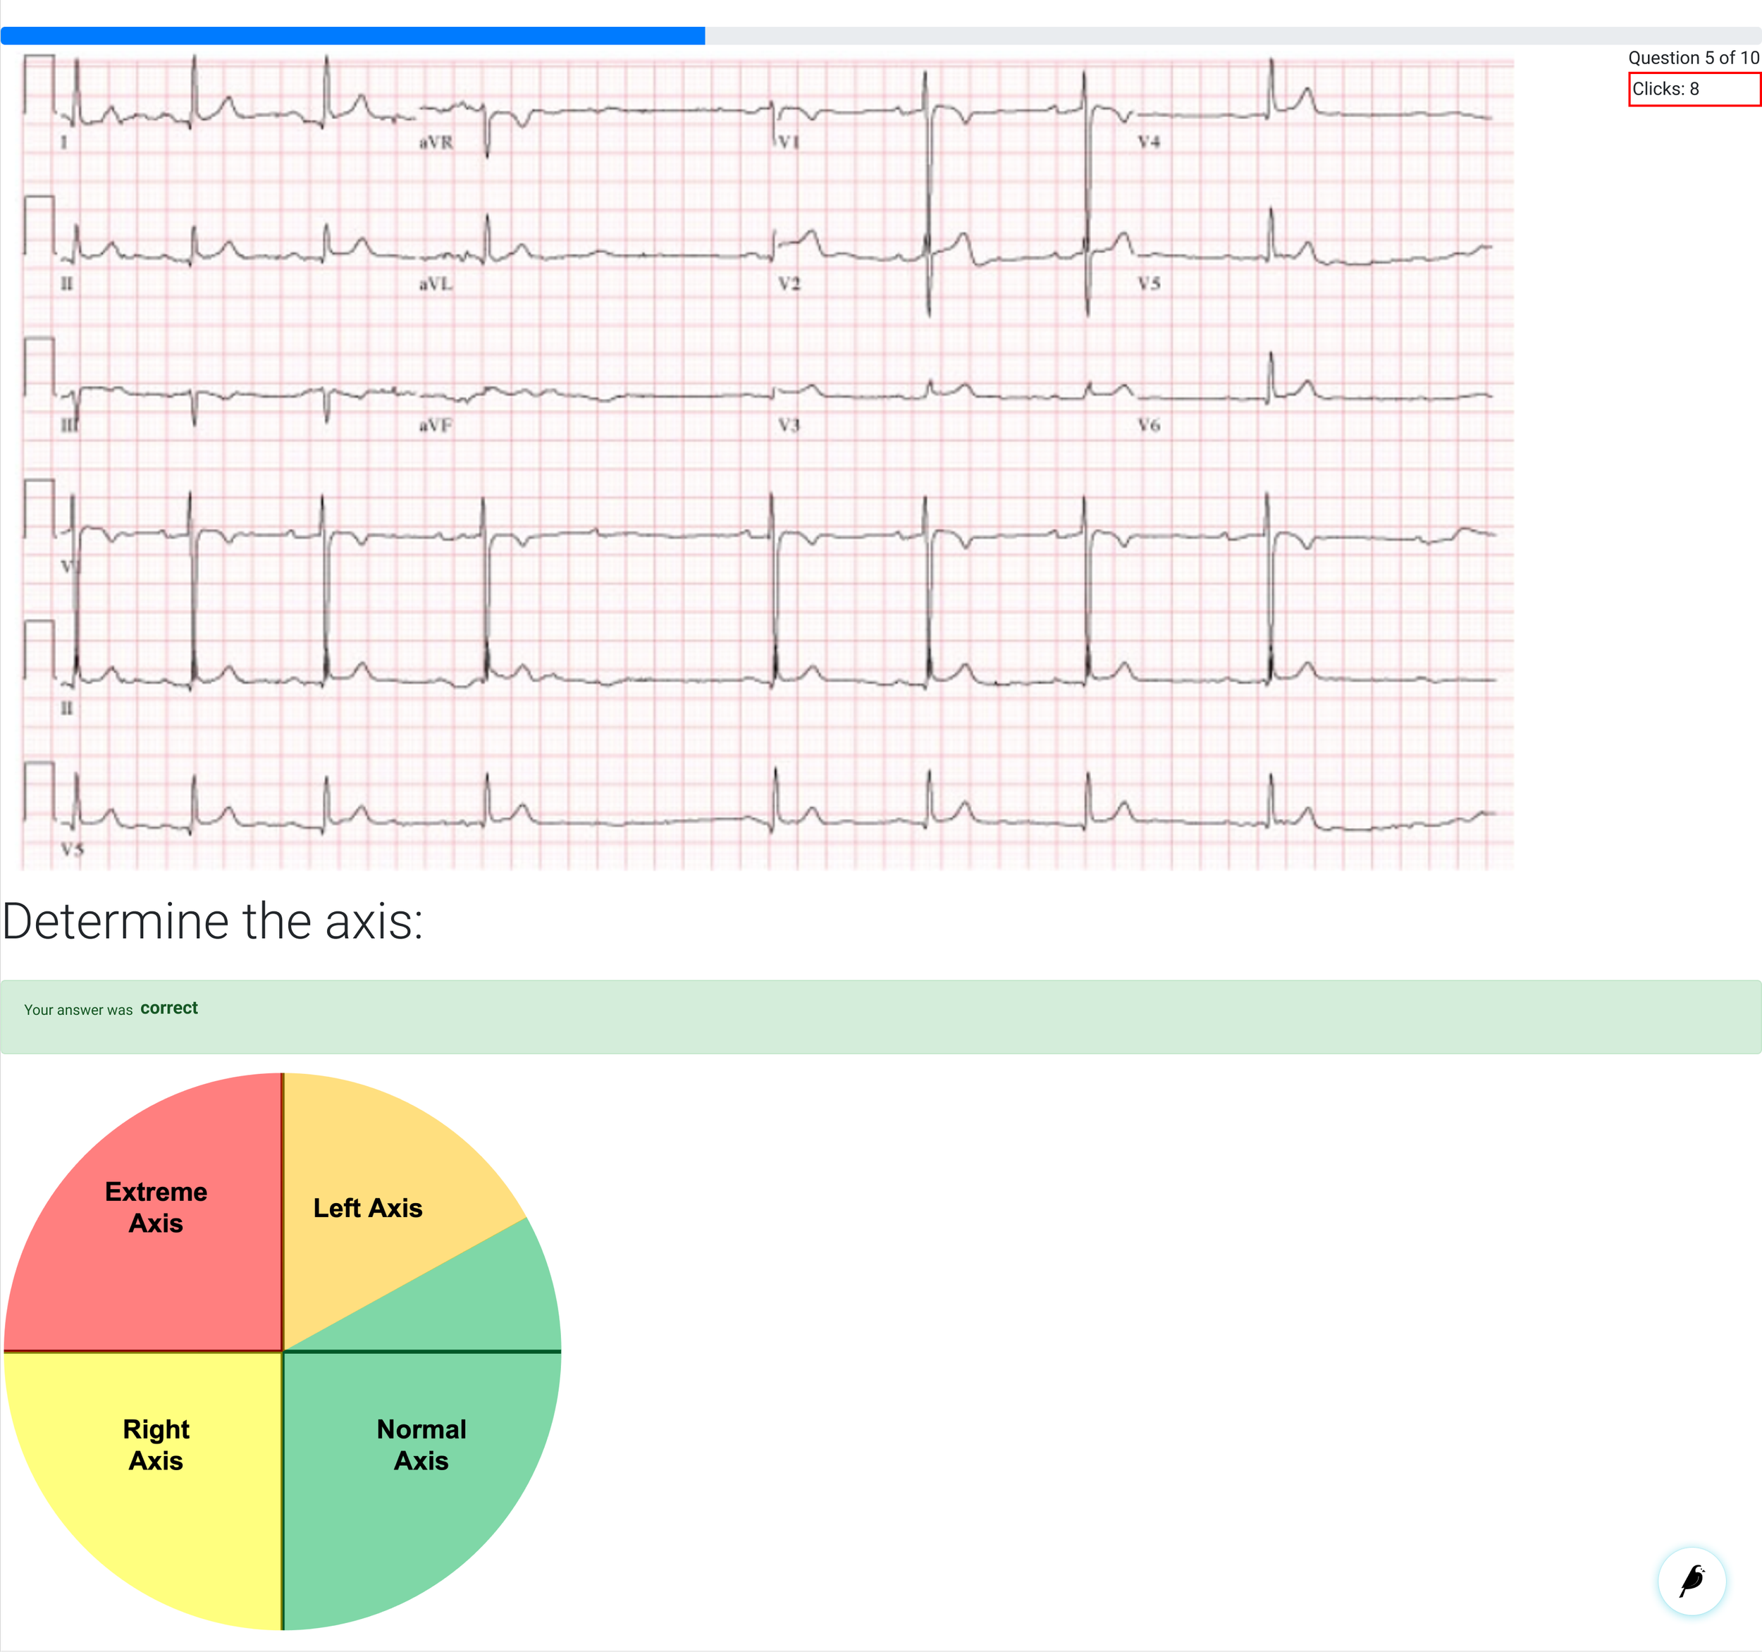This screenshot has width=1762, height=1652.
Task: Click the 'Determine the axis:' heading
Action: (x=213, y=921)
